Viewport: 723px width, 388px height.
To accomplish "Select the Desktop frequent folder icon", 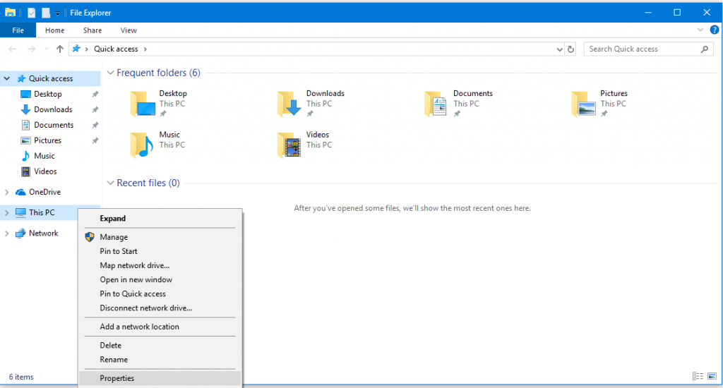I will 143,104.
